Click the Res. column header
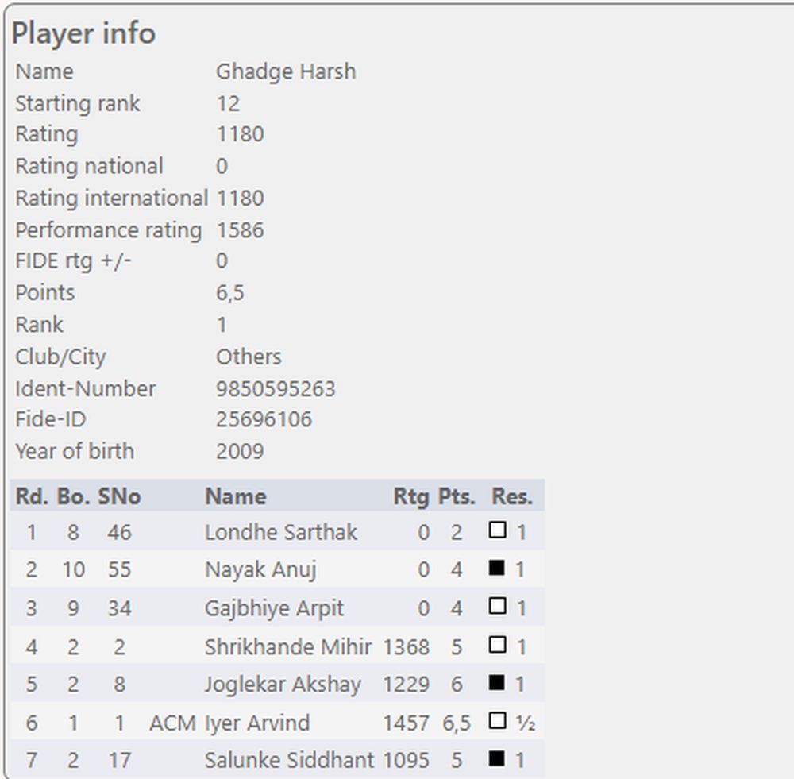794x779 pixels. [x=511, y=496]
